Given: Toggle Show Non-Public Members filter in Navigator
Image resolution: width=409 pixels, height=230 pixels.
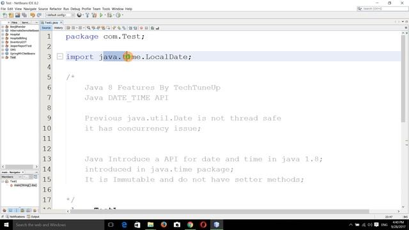Looking at the screenshot, I should (x=22, y=210).
